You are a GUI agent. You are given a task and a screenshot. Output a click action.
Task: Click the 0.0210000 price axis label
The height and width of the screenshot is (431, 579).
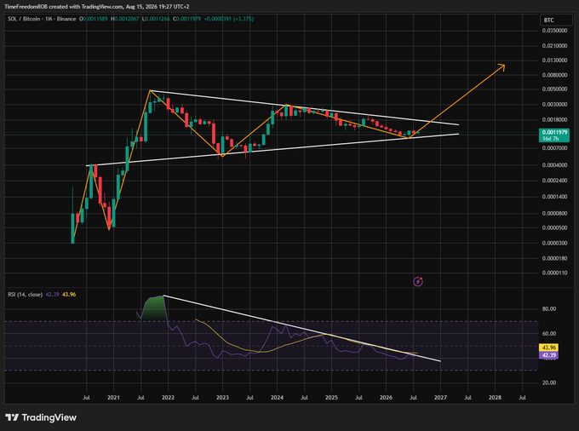click(x=554, y=46)
